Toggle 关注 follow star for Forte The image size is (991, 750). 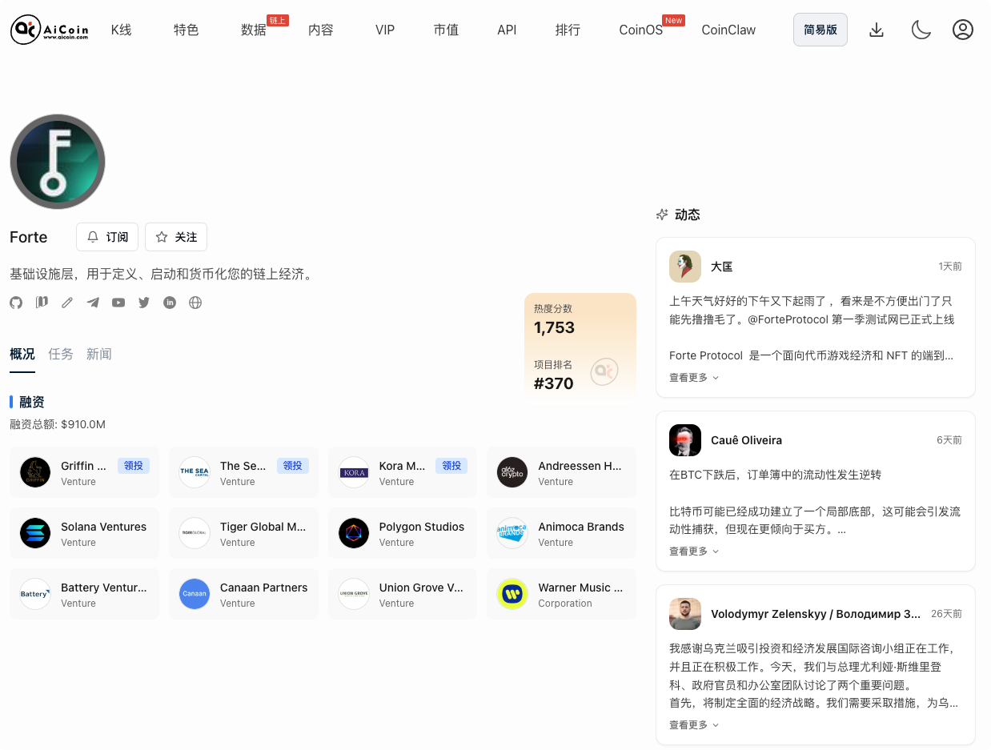[176, 237]
